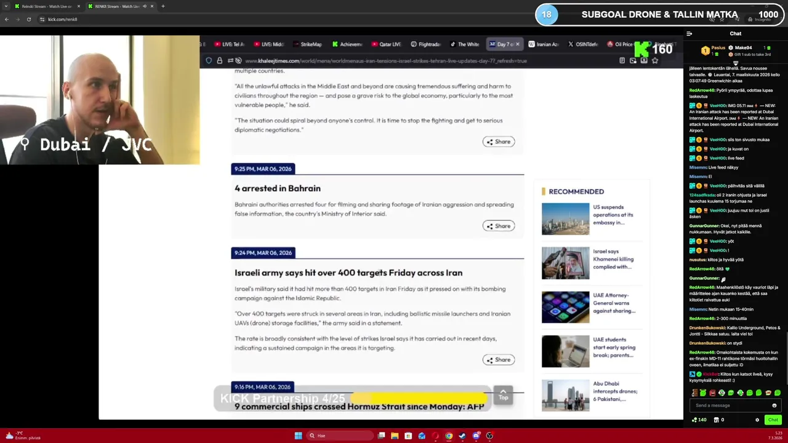Click the khaleejtimes.com URL in stream browser
788x443 pixels.
(385, 61)
